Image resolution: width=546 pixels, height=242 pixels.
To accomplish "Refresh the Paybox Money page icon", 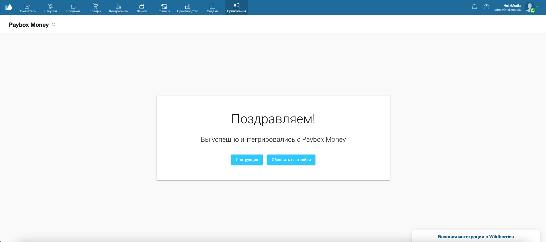I will [54, 25].
